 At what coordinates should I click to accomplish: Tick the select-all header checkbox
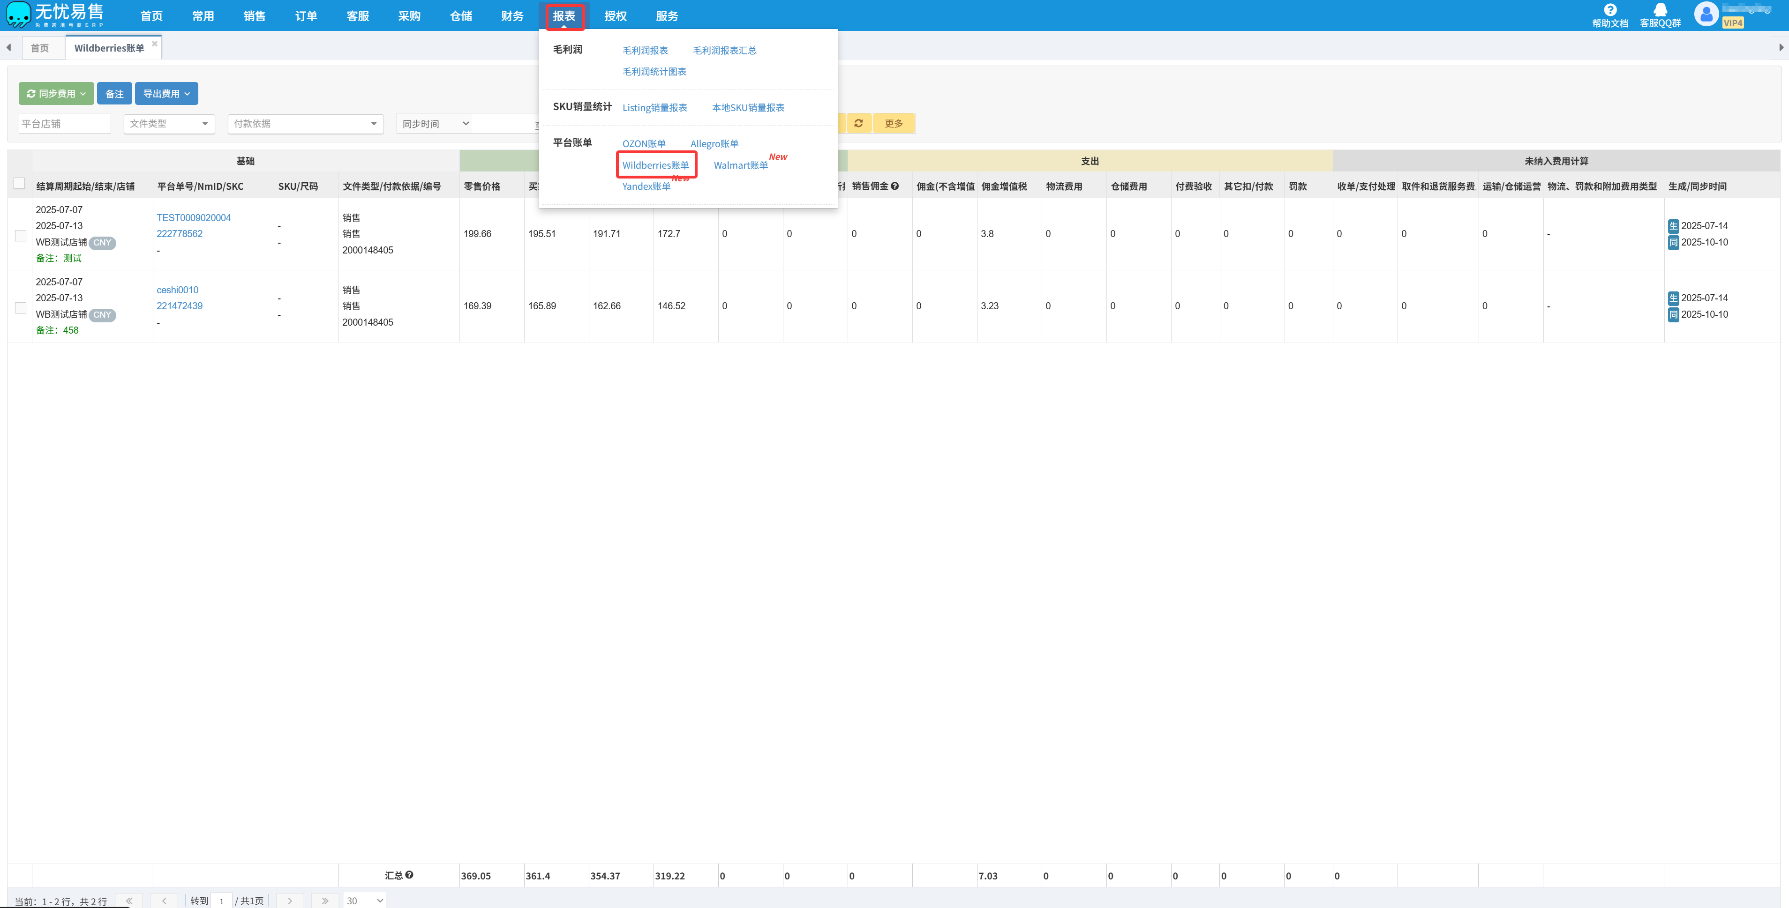click(19, 183)
